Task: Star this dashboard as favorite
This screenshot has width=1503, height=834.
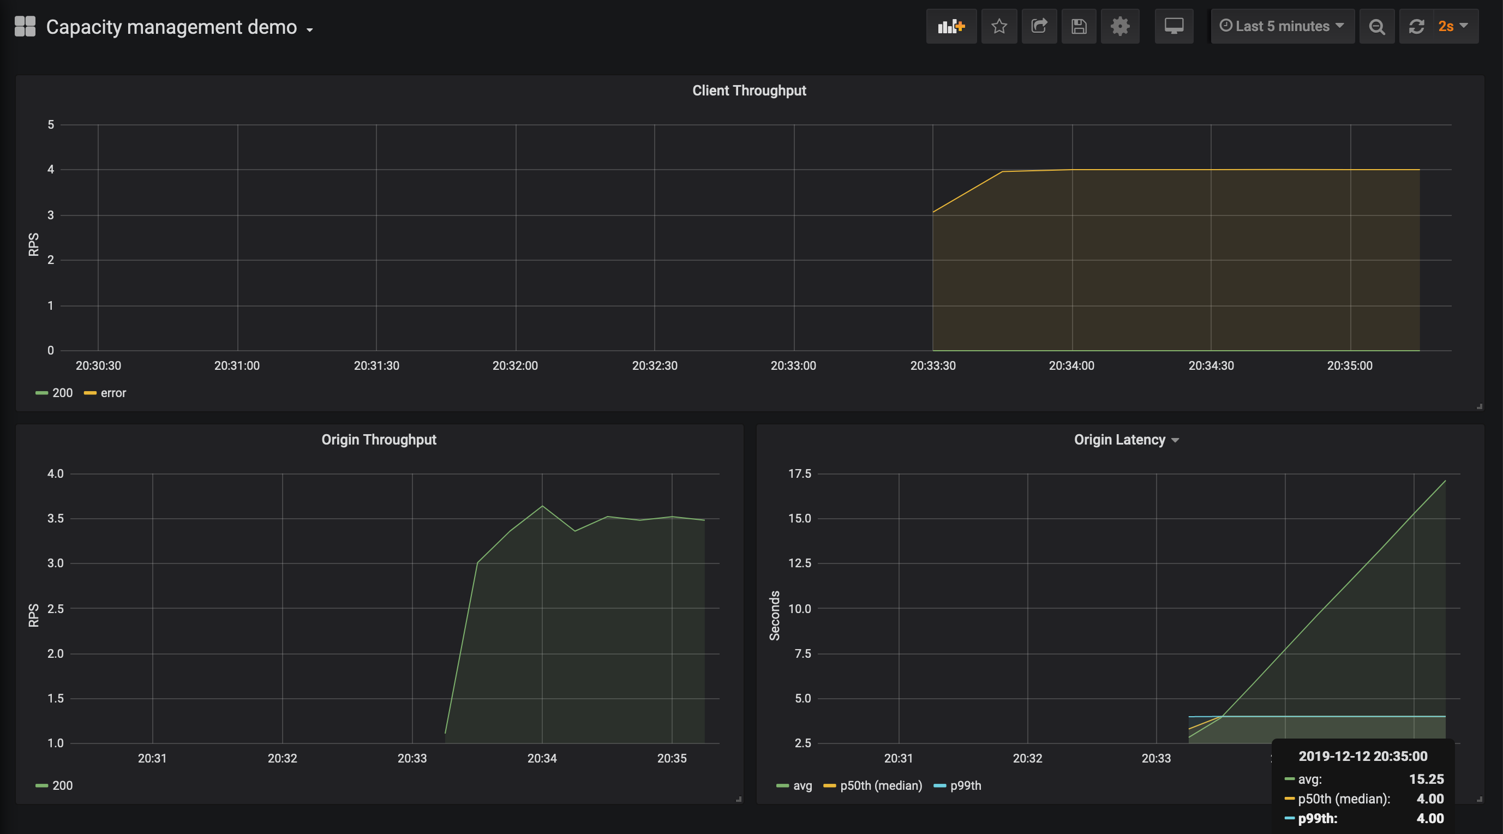Action: click(999, 26)
